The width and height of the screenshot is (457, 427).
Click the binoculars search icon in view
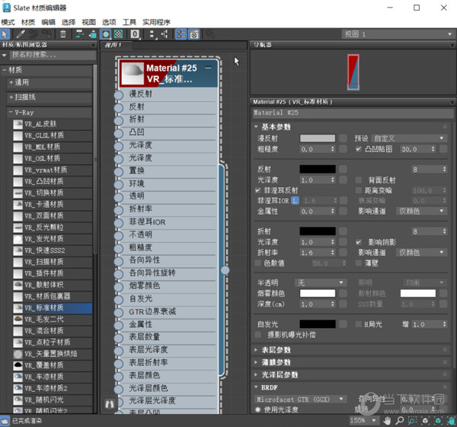110,404
